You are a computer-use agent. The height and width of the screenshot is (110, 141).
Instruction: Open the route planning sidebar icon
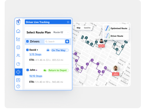point(18,39)
